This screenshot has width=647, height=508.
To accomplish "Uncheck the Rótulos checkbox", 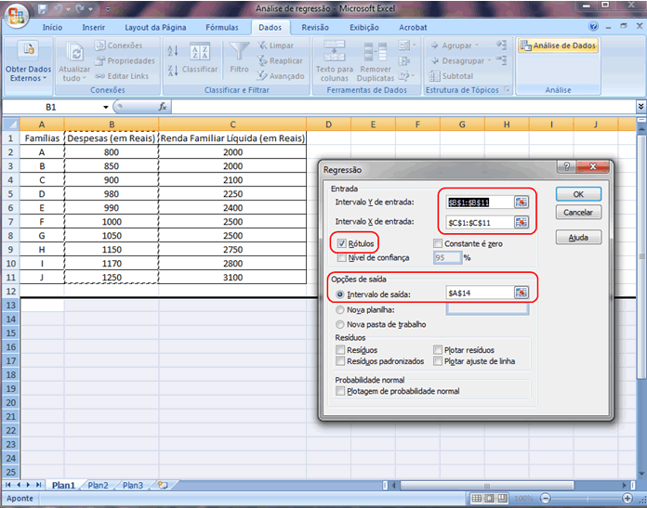I will click(x=341, y=243).
